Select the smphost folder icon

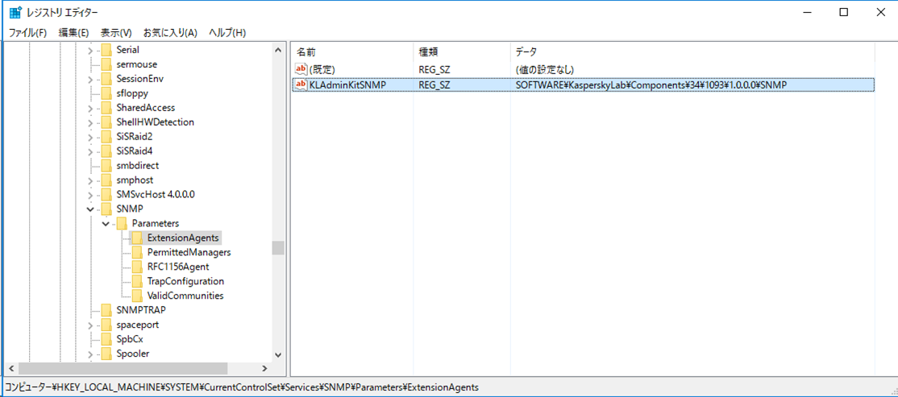point(106,180)
